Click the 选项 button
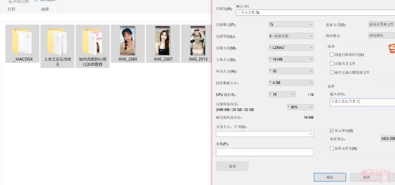Screen dimensions: 395x185 [x=232, y=166]
